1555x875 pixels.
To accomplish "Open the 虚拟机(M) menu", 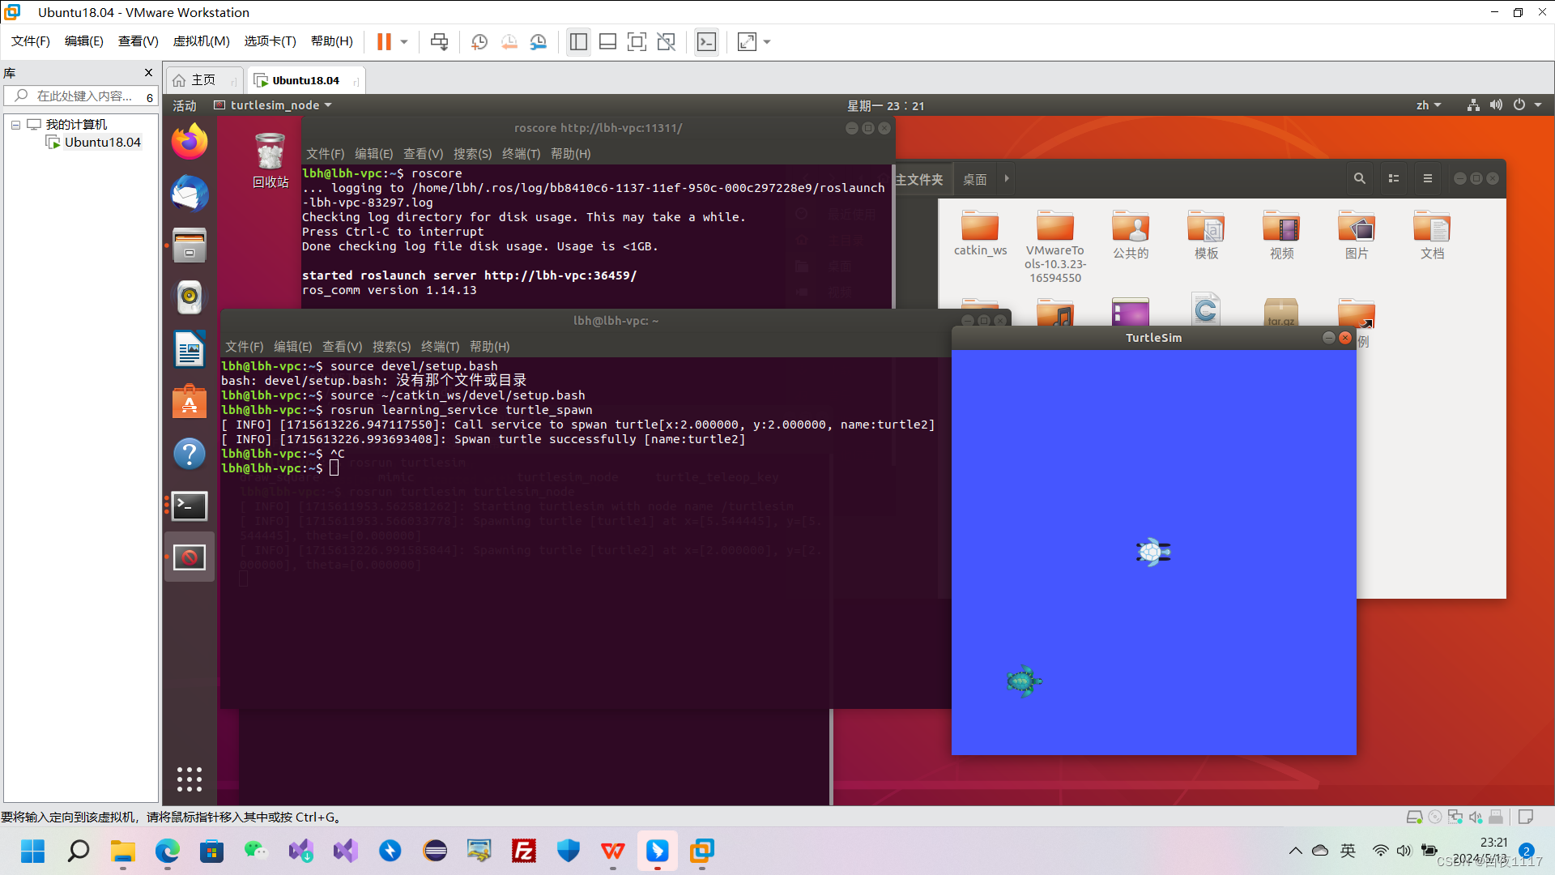I will pos(201,41).
